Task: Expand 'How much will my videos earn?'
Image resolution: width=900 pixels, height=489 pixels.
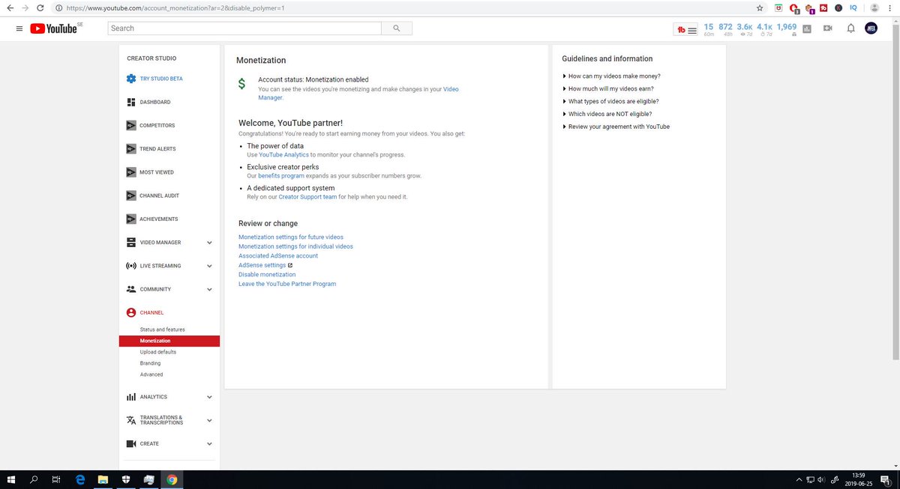Action: (610, 88)
